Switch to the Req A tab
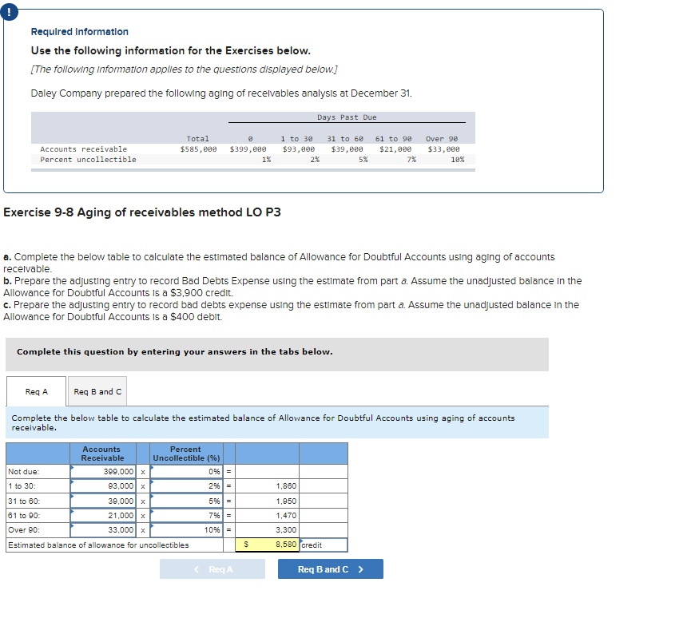 pos(36,391)
